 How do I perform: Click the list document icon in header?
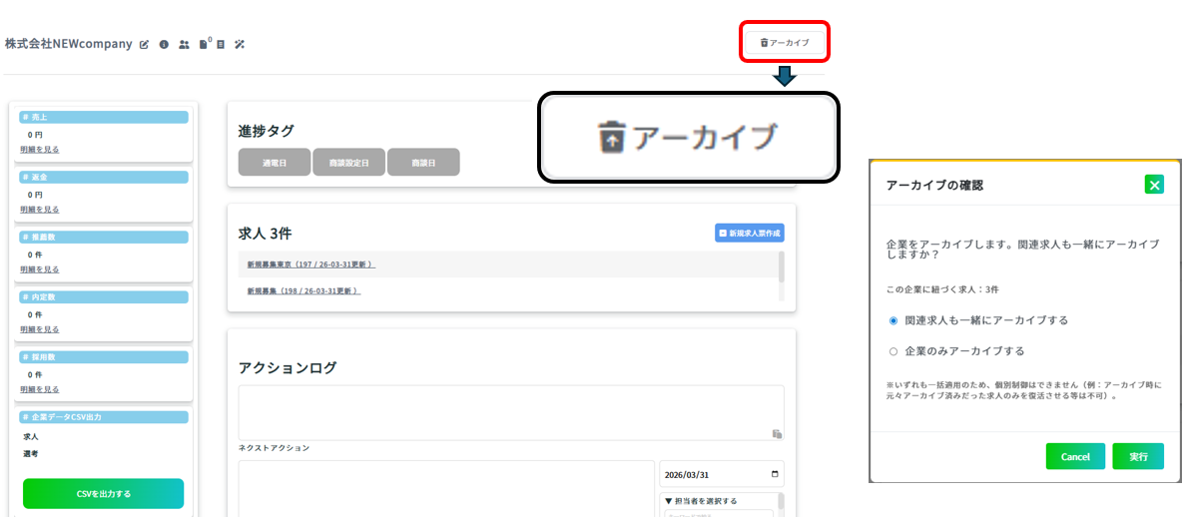221,45
